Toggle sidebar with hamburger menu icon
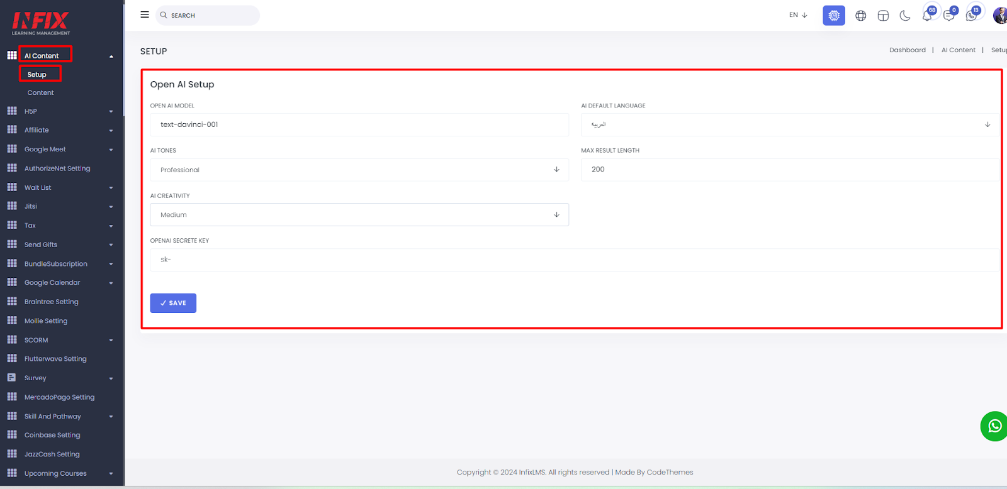The image size is (1007, 489). click(x=145, y=14)
